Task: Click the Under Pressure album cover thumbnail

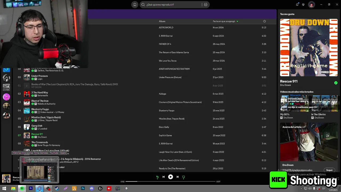Action: point(27,77)
